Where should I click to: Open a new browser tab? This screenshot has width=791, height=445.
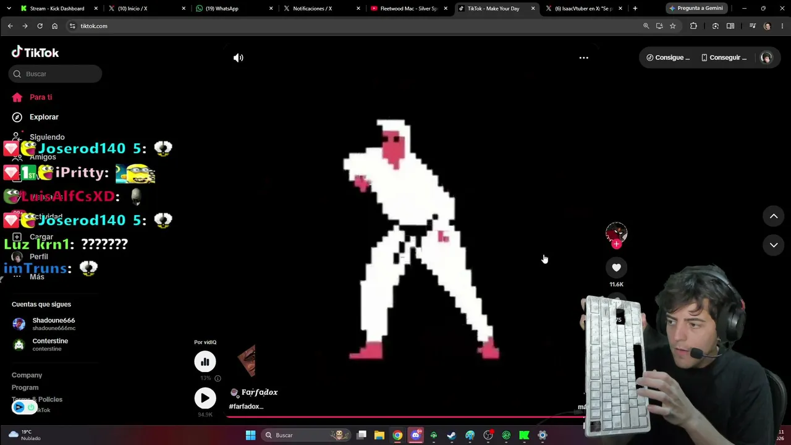[635, 9]
